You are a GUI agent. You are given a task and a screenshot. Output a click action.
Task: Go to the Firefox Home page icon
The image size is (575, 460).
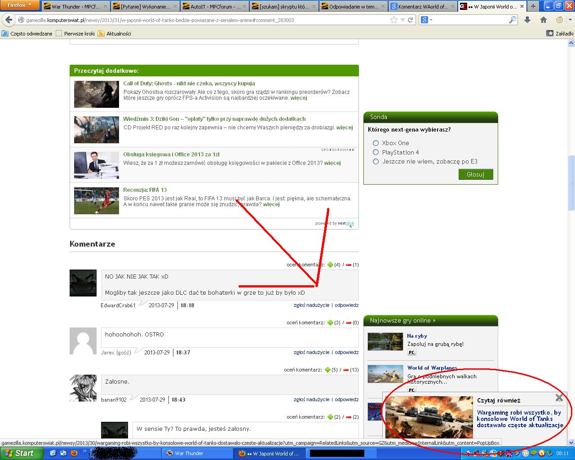coord(544,20)
